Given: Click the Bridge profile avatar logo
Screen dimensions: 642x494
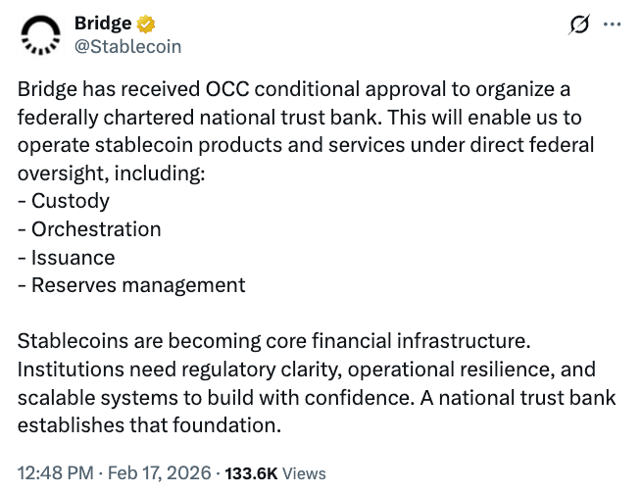Looking at the screenshot, I should coord(39,33).
